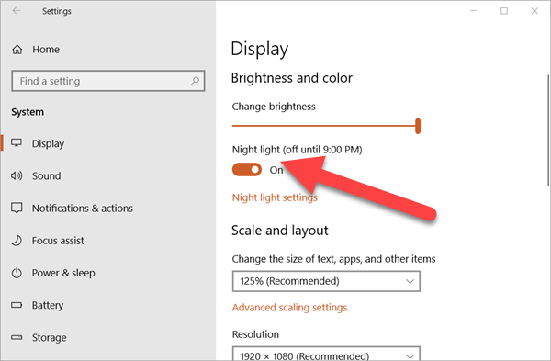551x361 pixels.
Task: Click the 'Resolution' label
Action: coord(255,334)
